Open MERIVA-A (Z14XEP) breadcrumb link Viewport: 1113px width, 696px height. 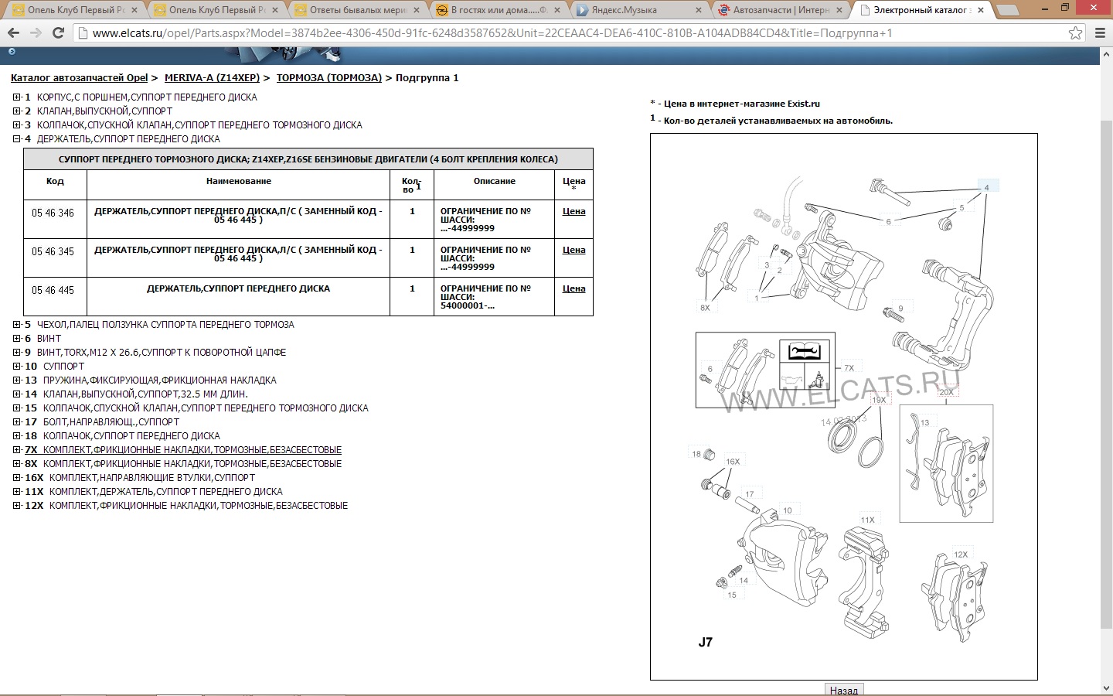(212, 78)
